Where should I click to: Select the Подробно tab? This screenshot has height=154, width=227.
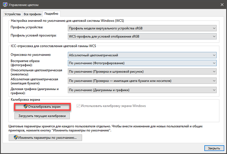point(51,14)
